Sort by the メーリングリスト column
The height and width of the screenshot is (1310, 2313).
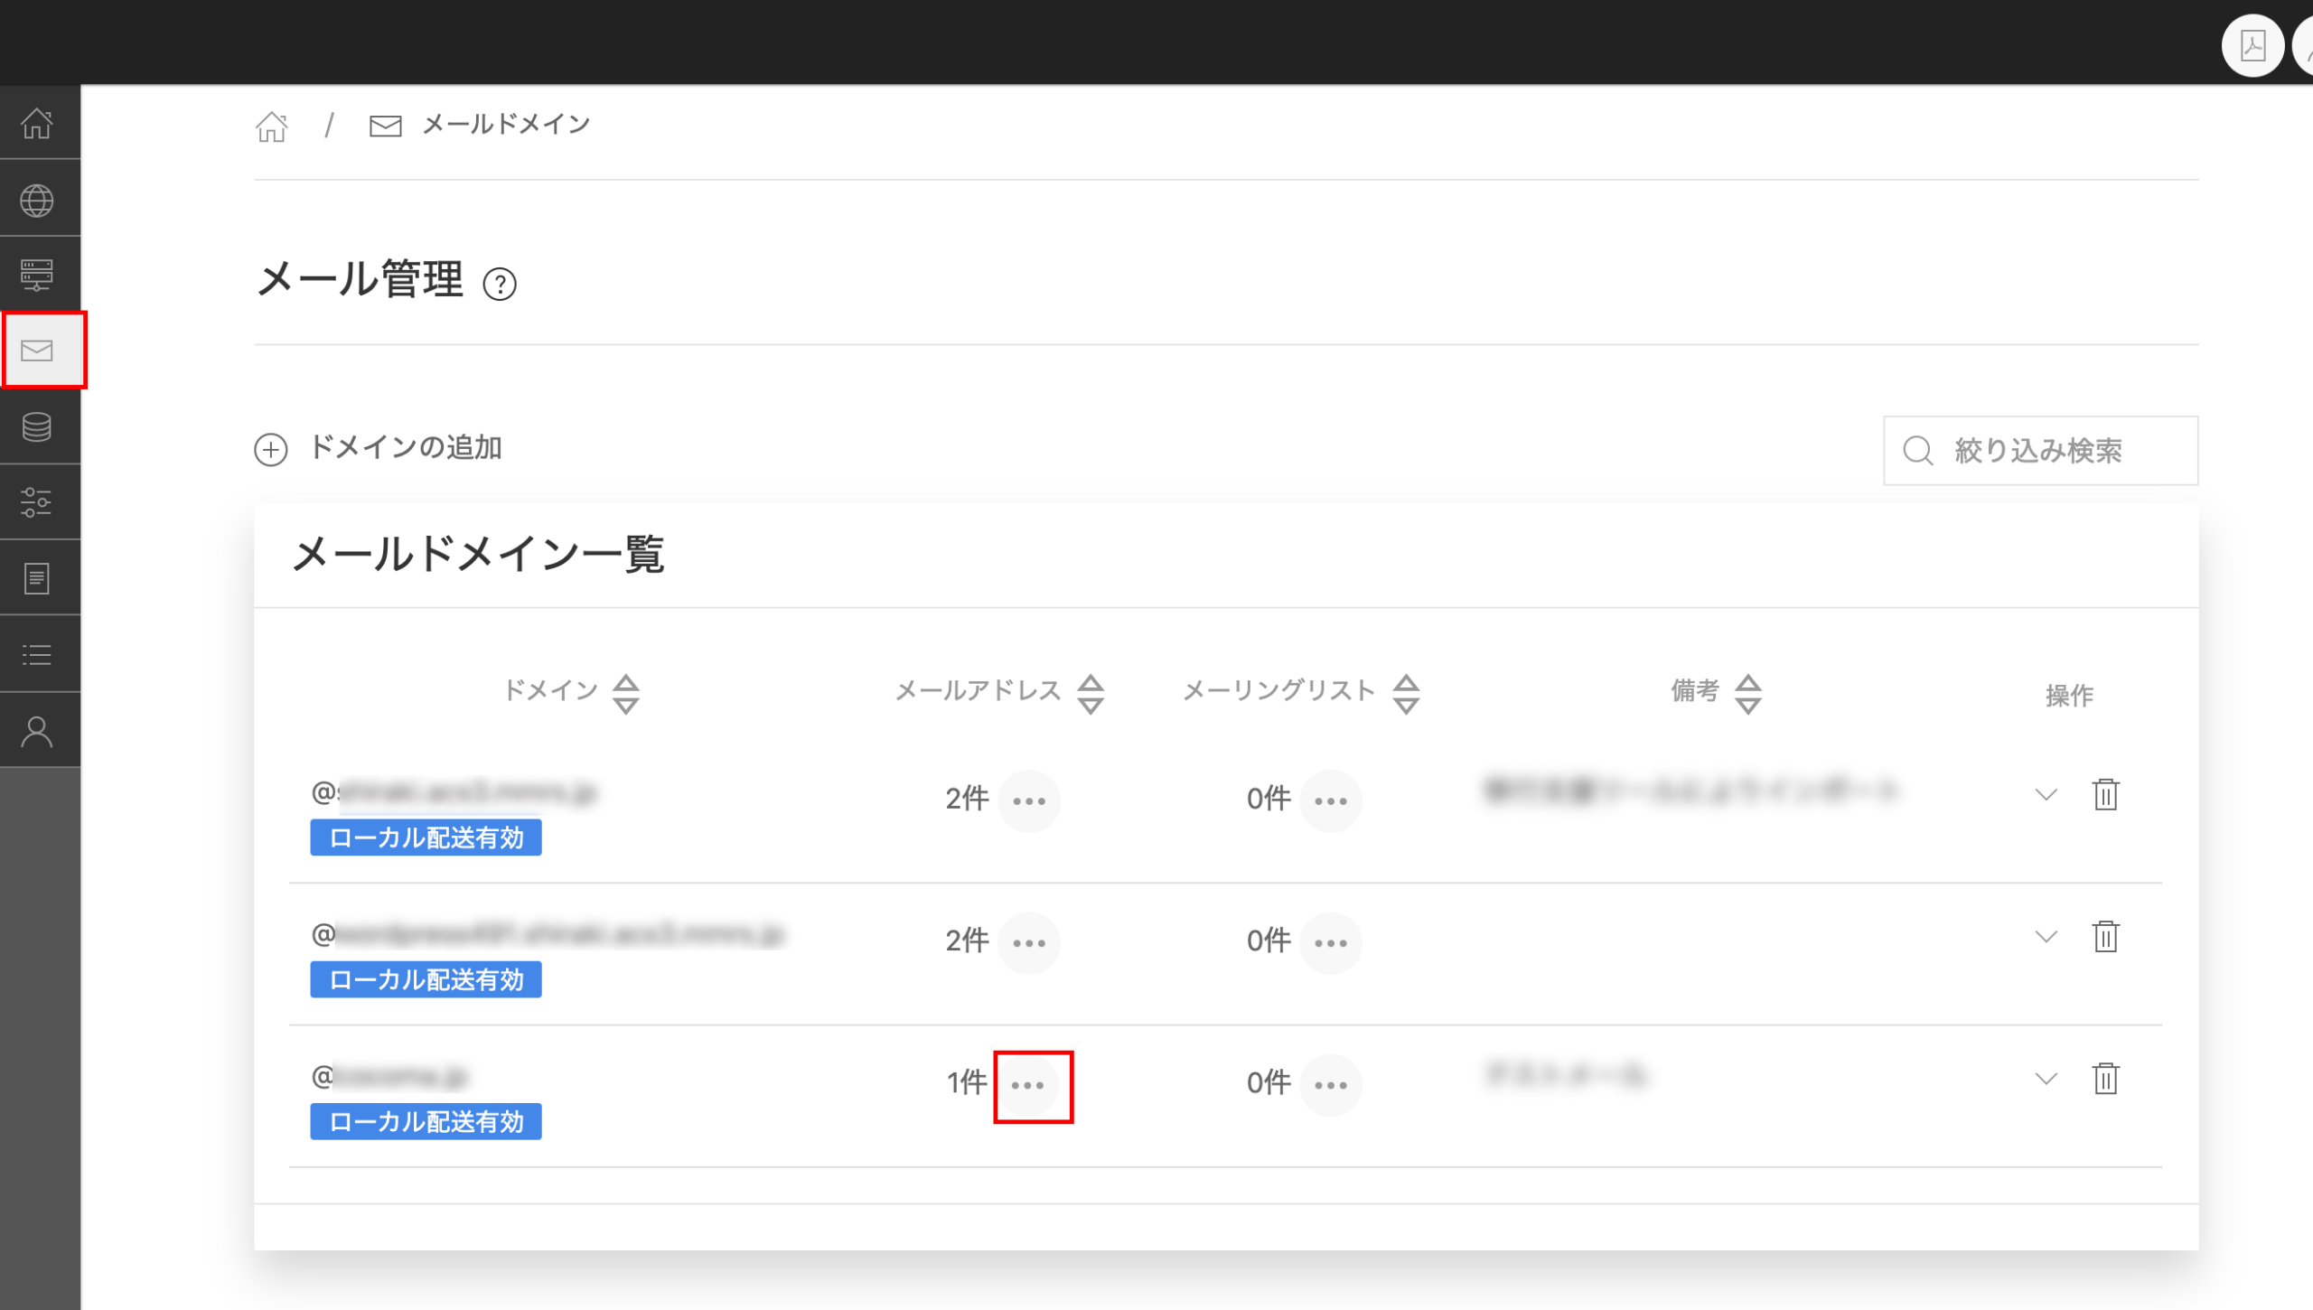coord(1406,694)
